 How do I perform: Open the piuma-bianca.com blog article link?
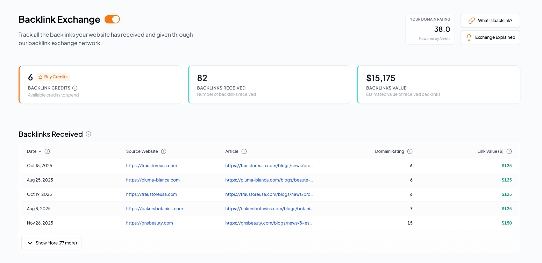click(x=269, y=180)
